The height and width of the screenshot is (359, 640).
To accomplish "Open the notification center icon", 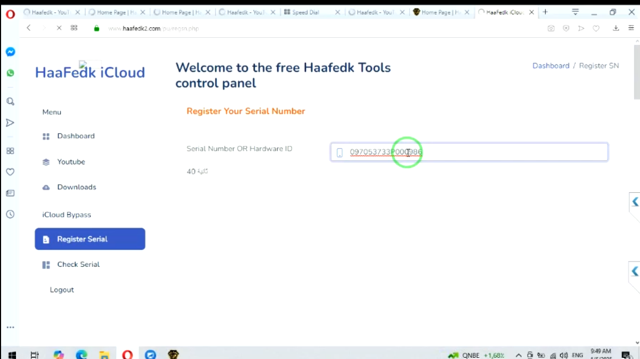I will pyautogui.click(x=626, y=355).
